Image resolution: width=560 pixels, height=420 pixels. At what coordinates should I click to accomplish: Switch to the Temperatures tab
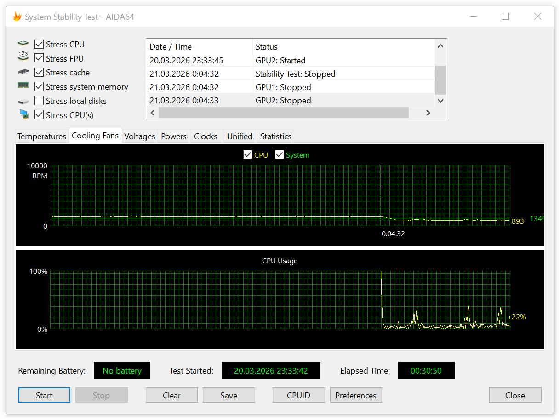42,136
